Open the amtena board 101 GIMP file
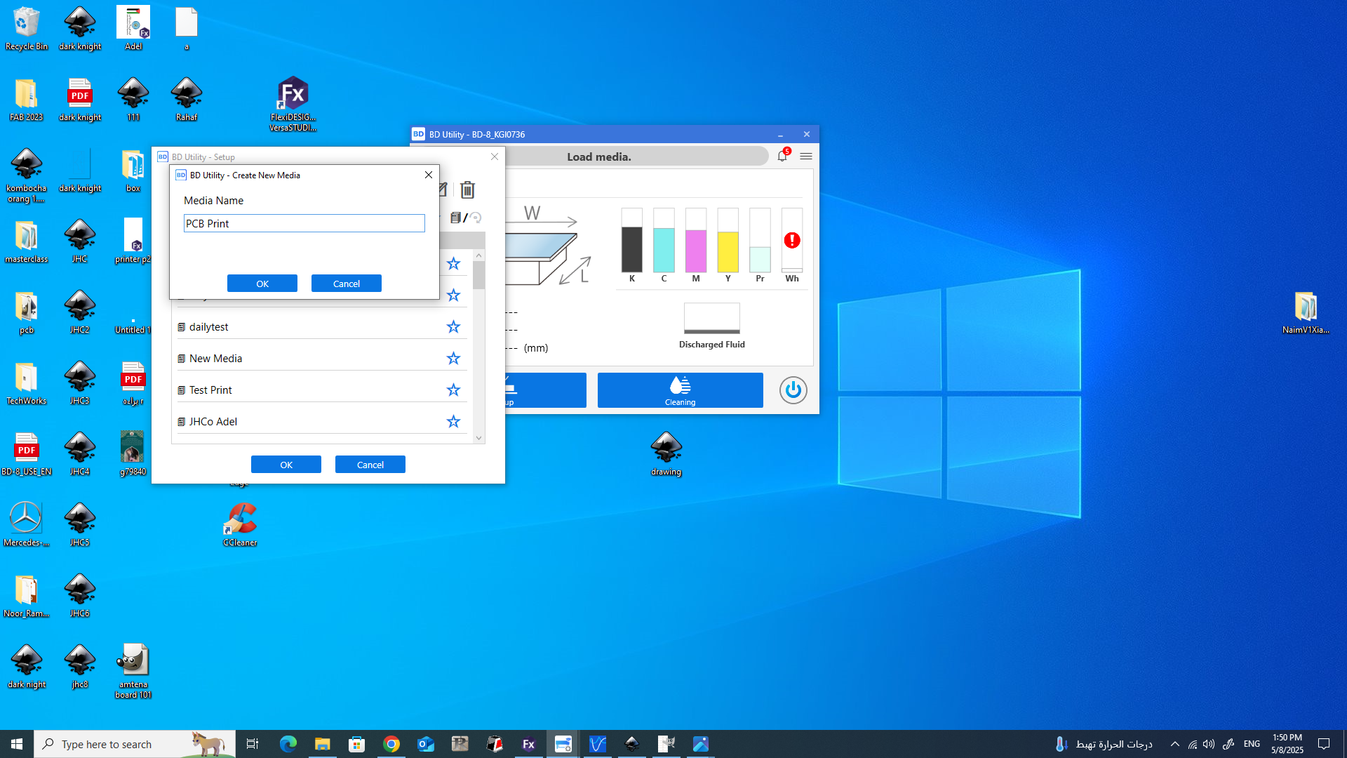Viewport: 1347px width, 758px height. [133, 672]
